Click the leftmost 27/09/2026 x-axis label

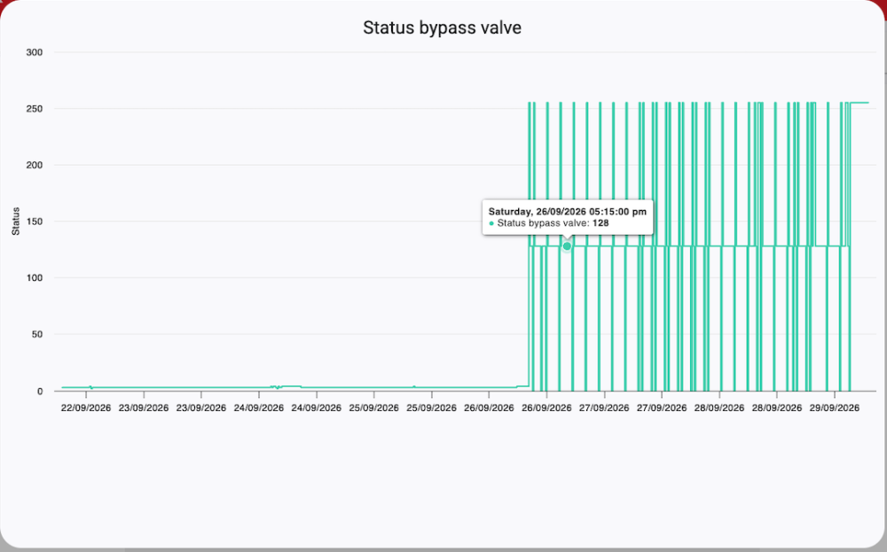coord(604,408)
